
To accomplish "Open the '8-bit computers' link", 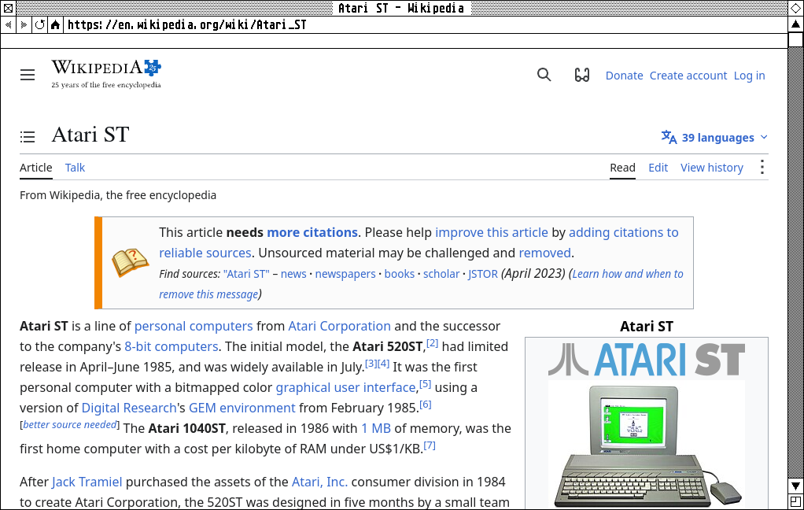I will pos(171,347).
